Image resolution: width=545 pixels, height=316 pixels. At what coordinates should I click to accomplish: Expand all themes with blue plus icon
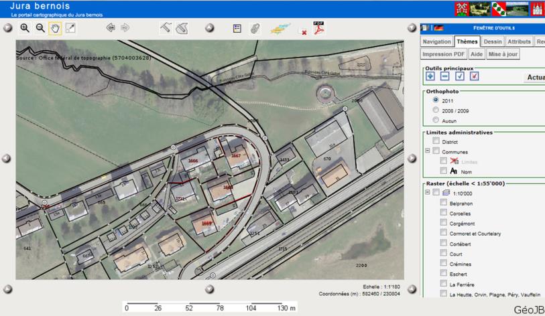pyautogui.click(x=430, y=76)
